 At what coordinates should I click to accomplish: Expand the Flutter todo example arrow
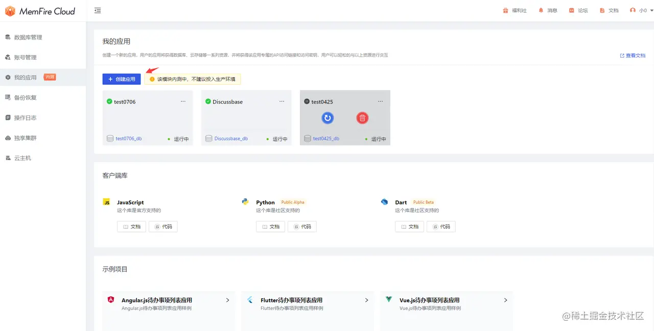(x=366, y=300)
